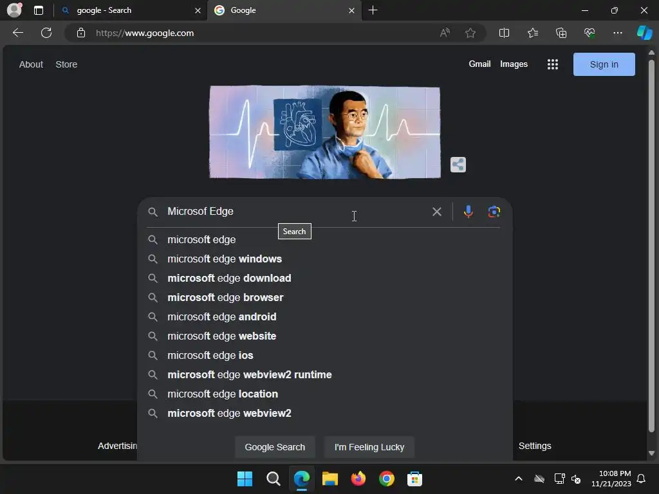Open the Copilot sidebar icon
This screenshot has height=494, width=659.
tap(644, 33)
